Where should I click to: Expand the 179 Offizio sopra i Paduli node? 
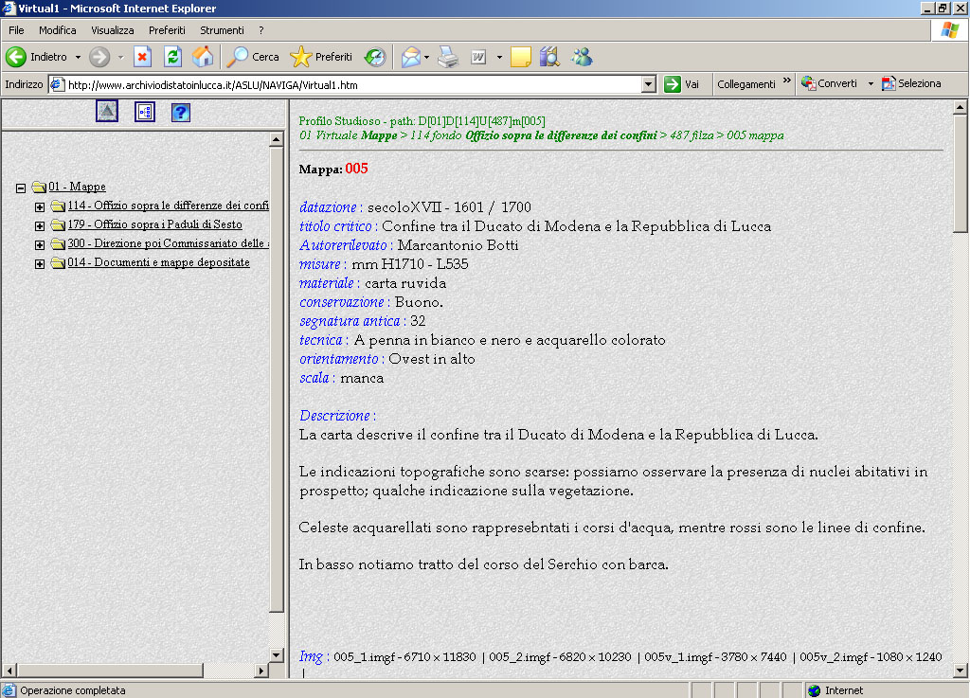pyautogui.click(x=40, y=225)
